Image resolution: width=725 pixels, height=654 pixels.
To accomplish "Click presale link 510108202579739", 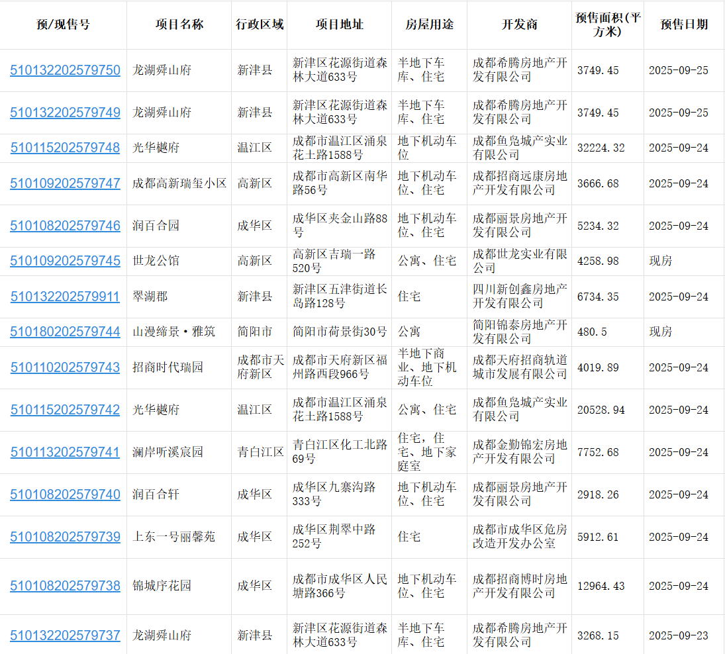I will 65,537.
